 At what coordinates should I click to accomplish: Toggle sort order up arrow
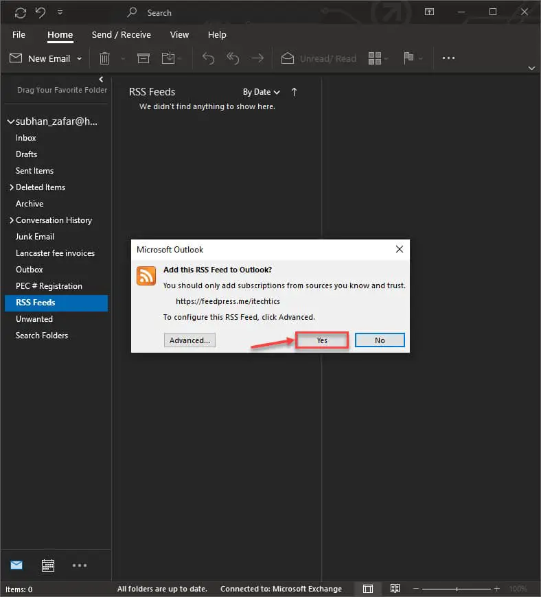coord(294,92)
